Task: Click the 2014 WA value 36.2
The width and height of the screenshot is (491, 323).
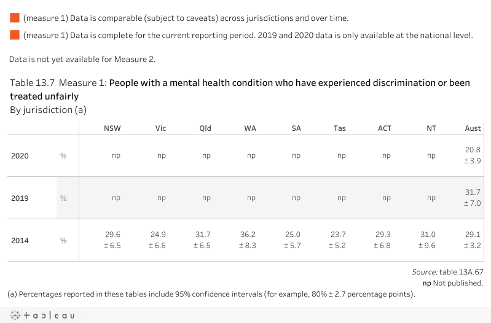Action: point(249,235)
